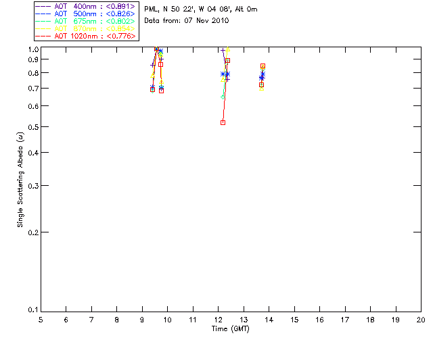Click the x-axis tick label 11

click(193, 320)
